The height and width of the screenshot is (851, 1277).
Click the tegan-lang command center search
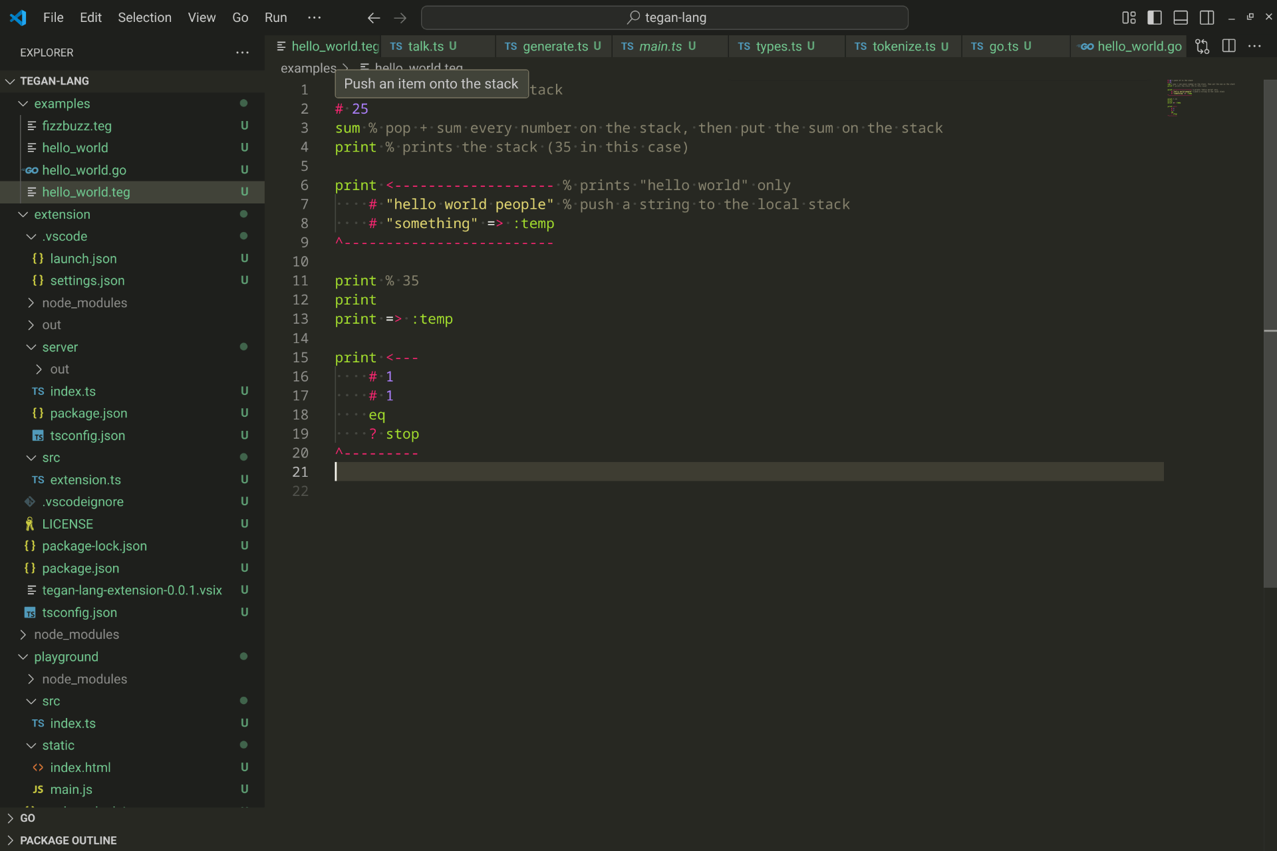click(665, 18)
